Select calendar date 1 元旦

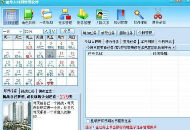(x=29, y=45)
